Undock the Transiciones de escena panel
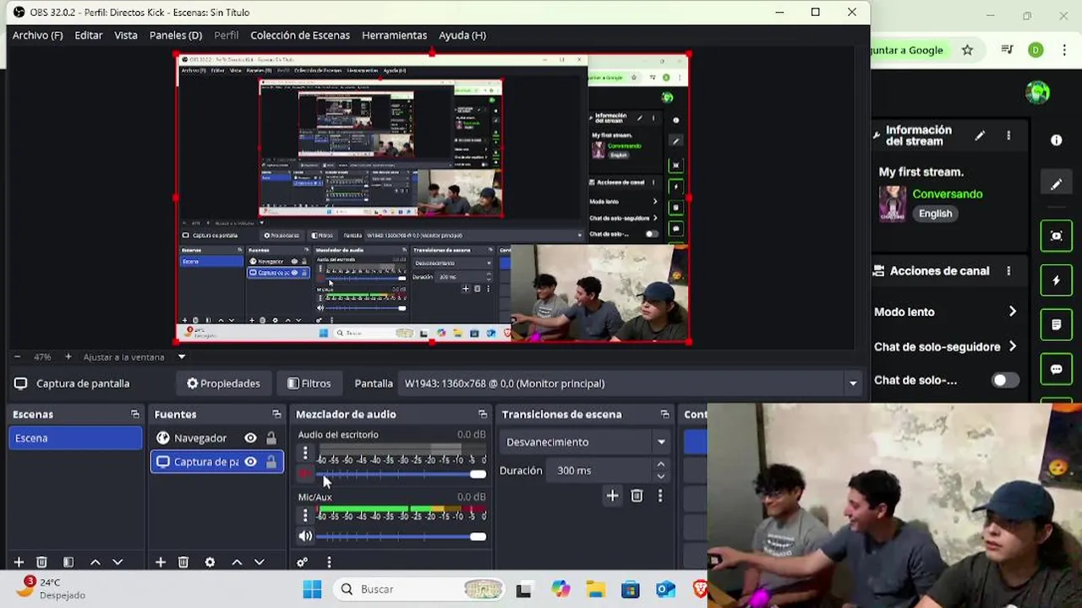 [664, 415]
